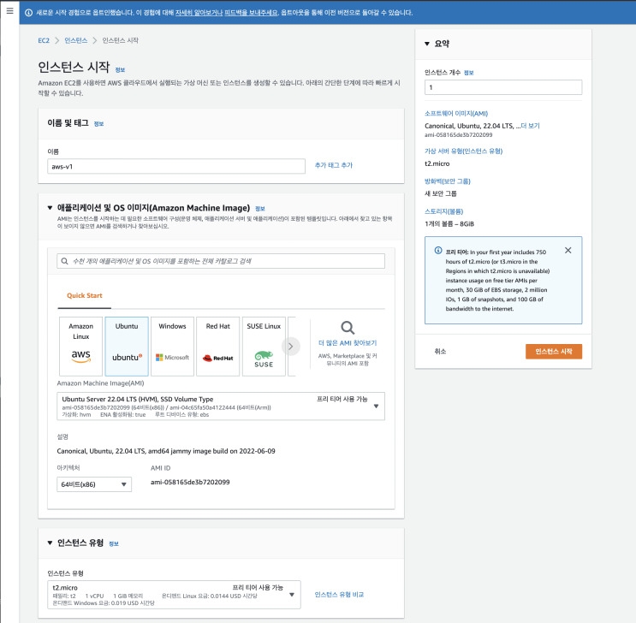The width and height of the screenshot is (636, 623).
Task: Open the hamburger navigation menu
Action: coord(9,11)
